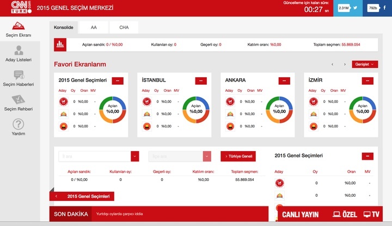This screenshot has height=226, width=392.
Task: Click the CNN Türk logo
Action: tap(21, 8)
